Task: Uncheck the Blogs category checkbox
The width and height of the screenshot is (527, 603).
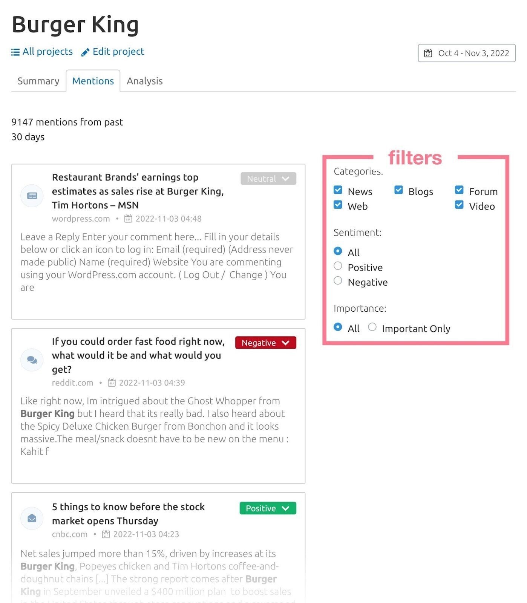Action: point(398,190)
